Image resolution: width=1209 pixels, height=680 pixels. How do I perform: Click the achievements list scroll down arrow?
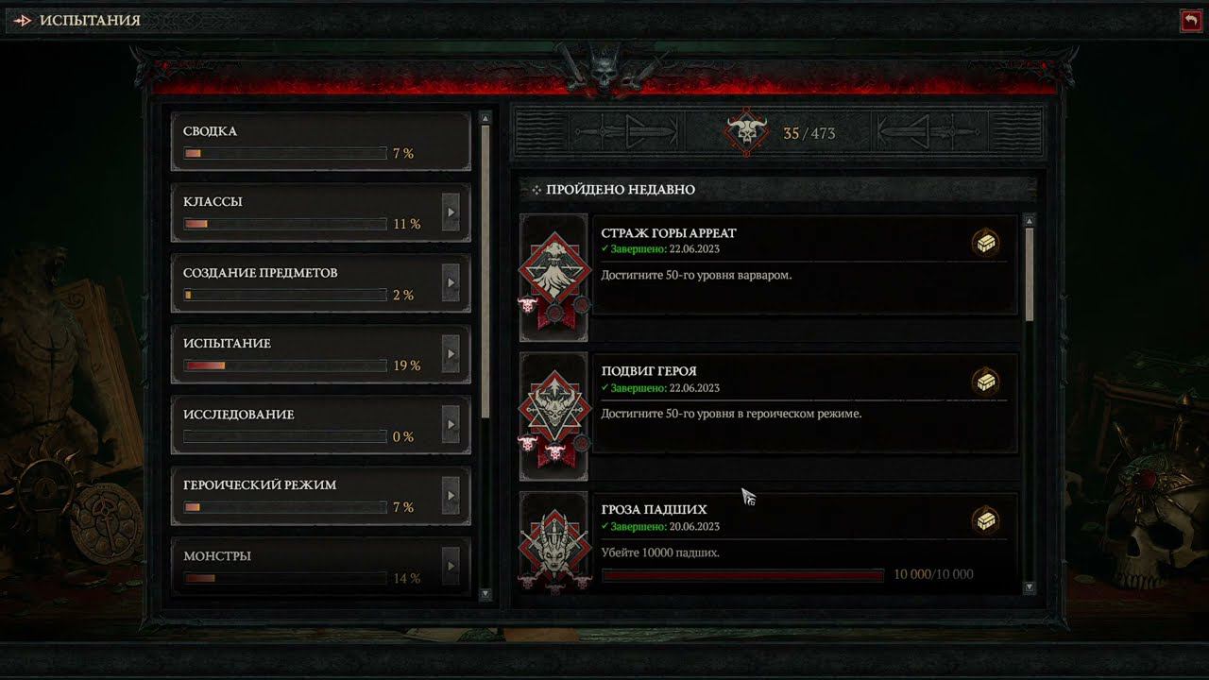click(1029, 587)
